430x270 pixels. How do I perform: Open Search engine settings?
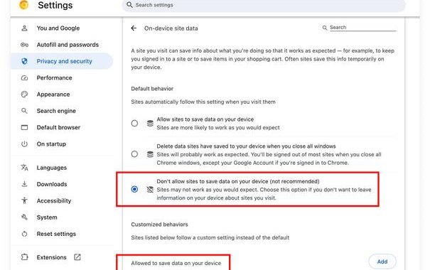pos(56,111)
